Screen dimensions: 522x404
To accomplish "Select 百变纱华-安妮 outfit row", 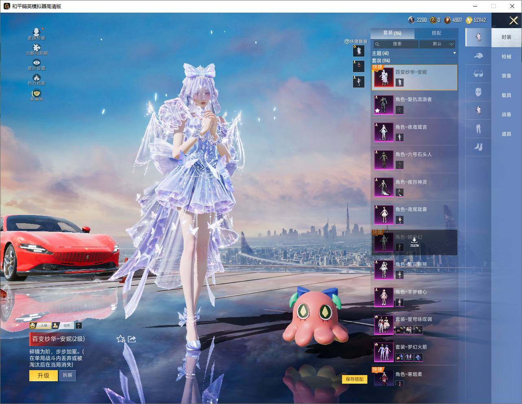I will click(x=414, y=77).
